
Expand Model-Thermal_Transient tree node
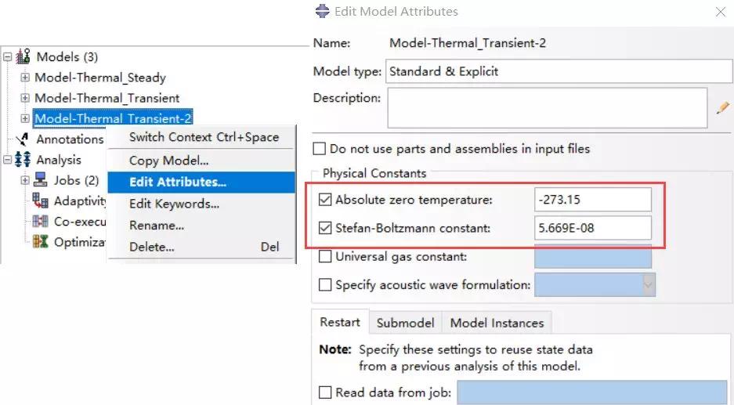(25, 98)
